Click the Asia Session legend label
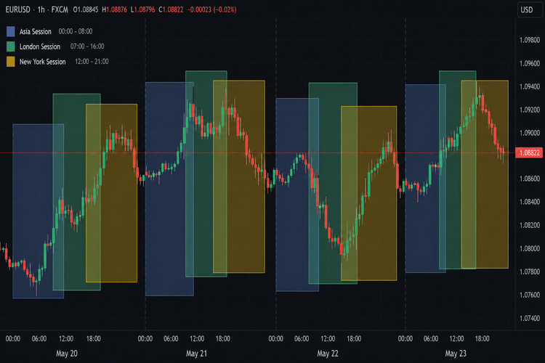 click(x=35, y=32)
